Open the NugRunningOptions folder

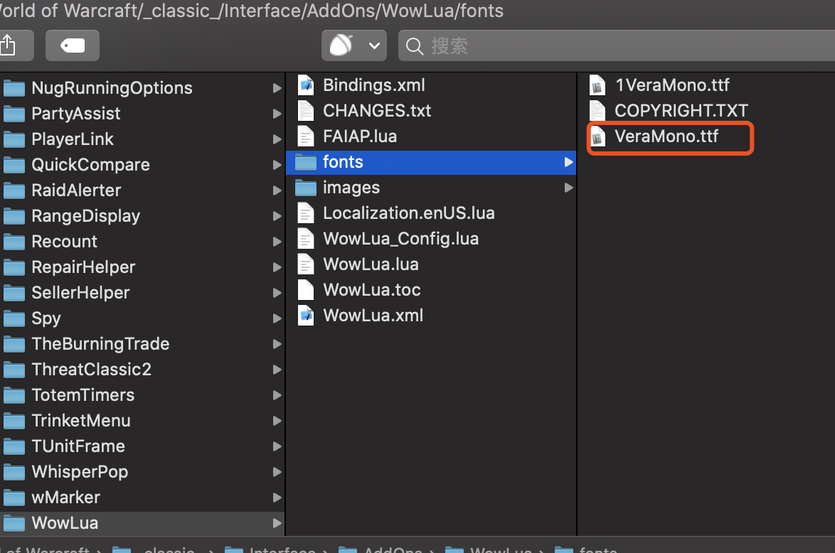112,88
